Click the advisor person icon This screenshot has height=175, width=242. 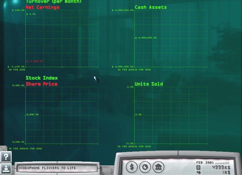coord(6,169)
